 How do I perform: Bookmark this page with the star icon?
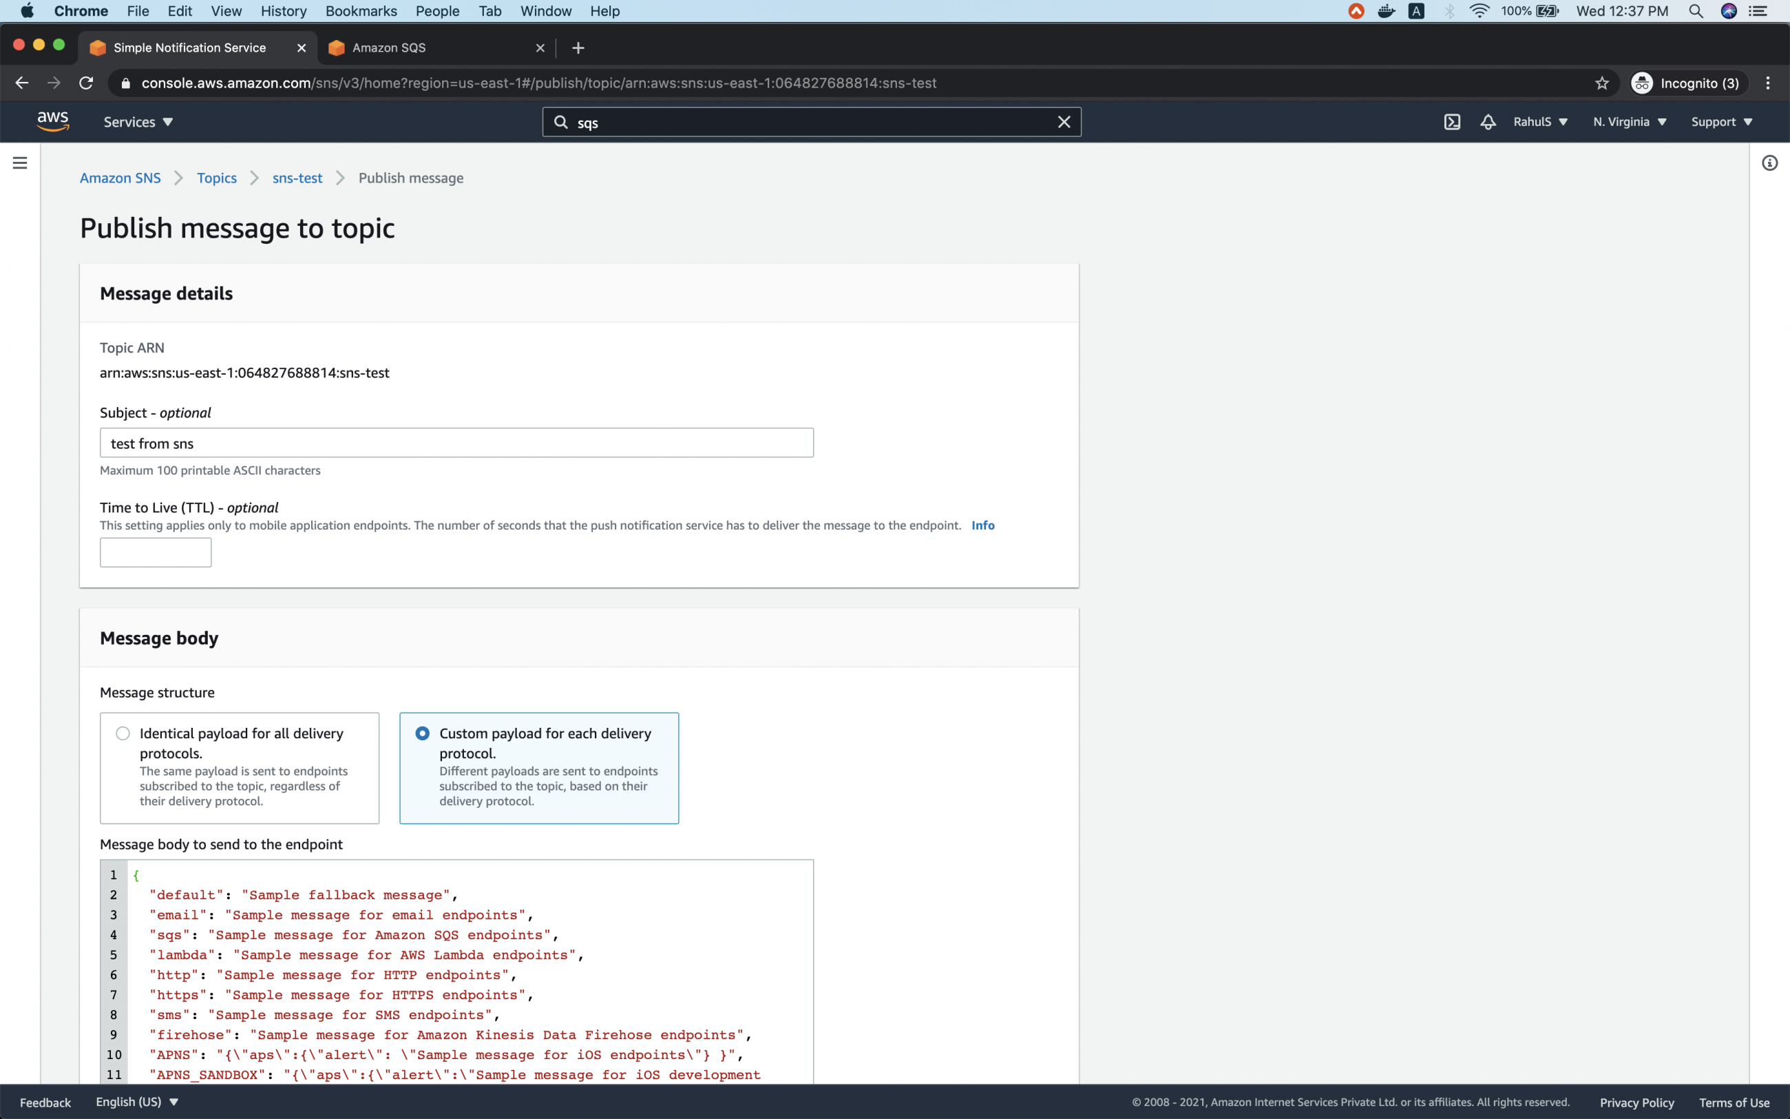1601,83
